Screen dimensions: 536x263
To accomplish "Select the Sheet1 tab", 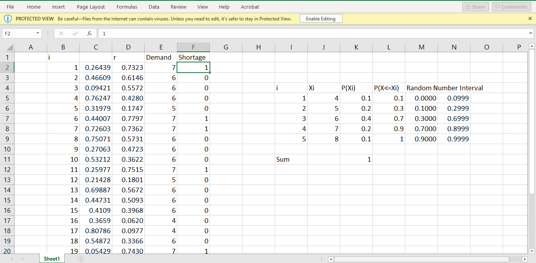I will [x=51, y=259].
